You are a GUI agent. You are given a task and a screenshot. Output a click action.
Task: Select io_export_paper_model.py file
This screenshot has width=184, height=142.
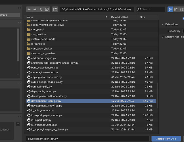point(91,115)
